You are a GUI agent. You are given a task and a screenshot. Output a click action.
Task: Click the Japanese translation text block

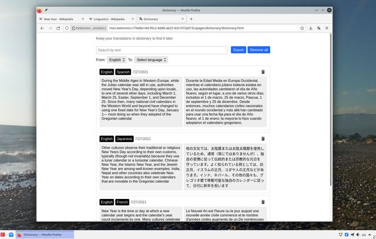coord(225,167)
